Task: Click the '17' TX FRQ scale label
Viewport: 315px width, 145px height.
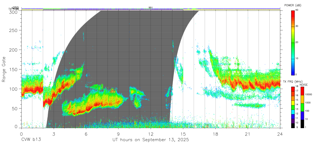Action: pyautogui.click(x=297, y=91)
